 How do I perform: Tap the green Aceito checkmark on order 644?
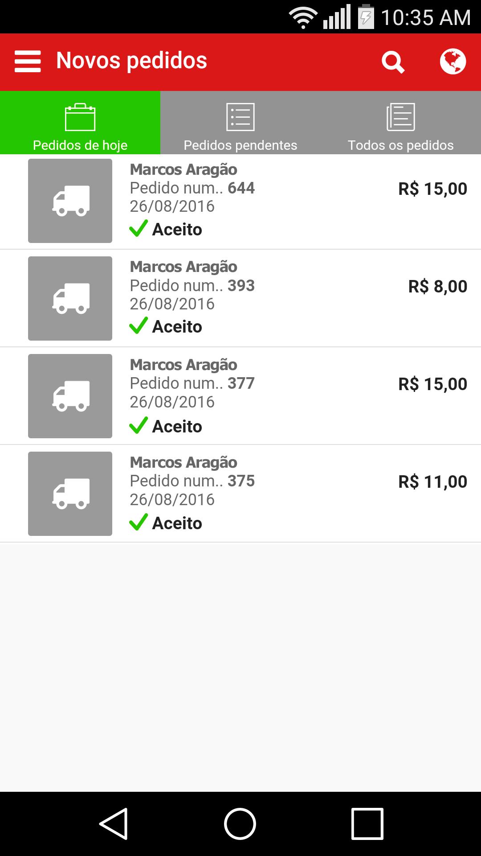pos(139,229)
